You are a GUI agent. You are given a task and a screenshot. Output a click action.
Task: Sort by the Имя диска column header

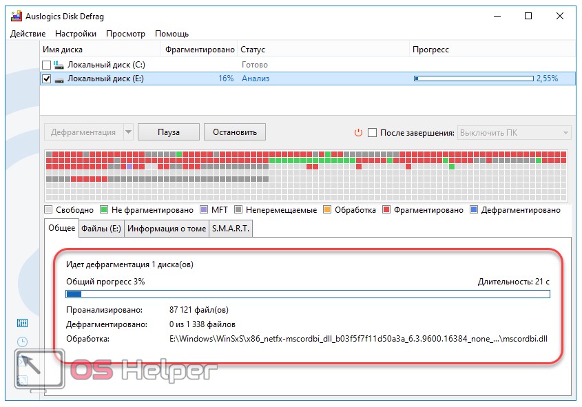pos(100,50)
